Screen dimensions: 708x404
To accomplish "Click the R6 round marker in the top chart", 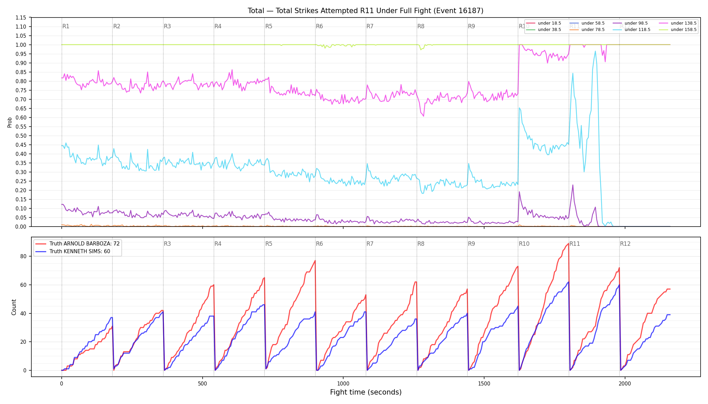I will pyautogui.click(x=319, y=26).
